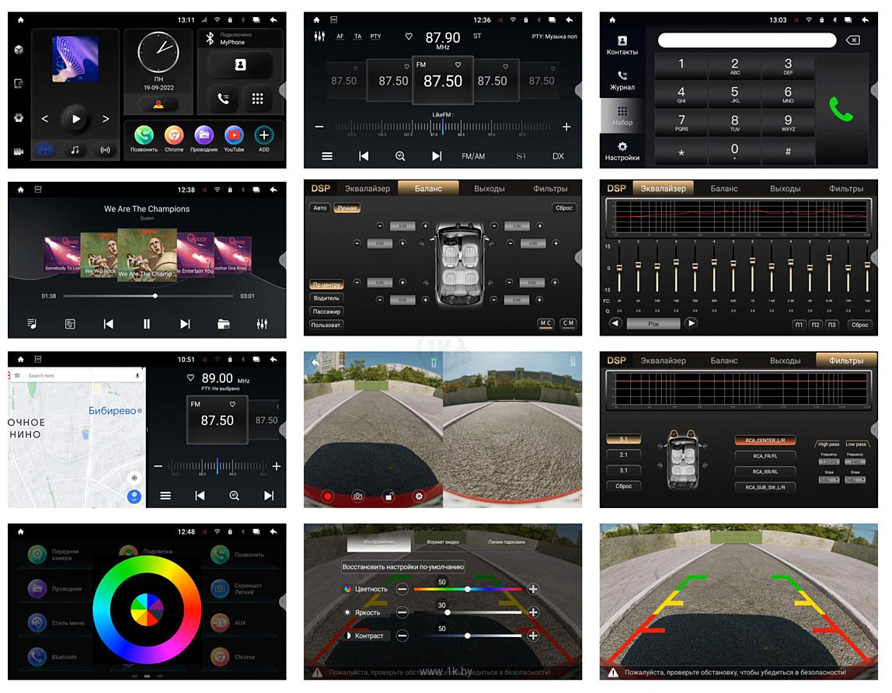Select next equalizer preset after Рок

[691, 323]
